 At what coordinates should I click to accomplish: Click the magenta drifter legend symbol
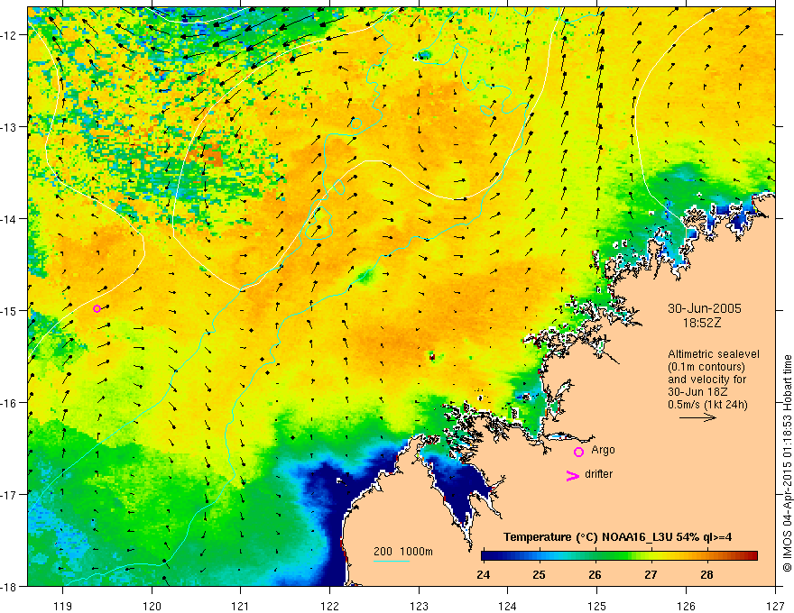572,475
